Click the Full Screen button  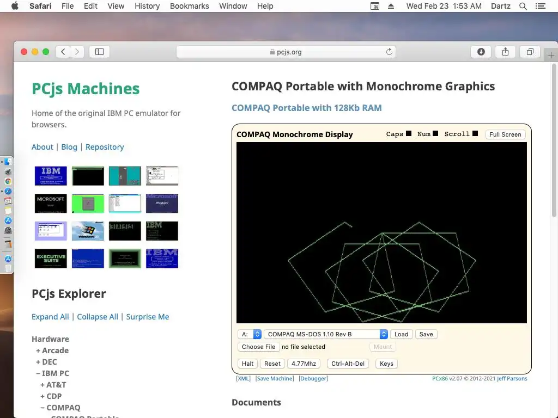point(505,134)
